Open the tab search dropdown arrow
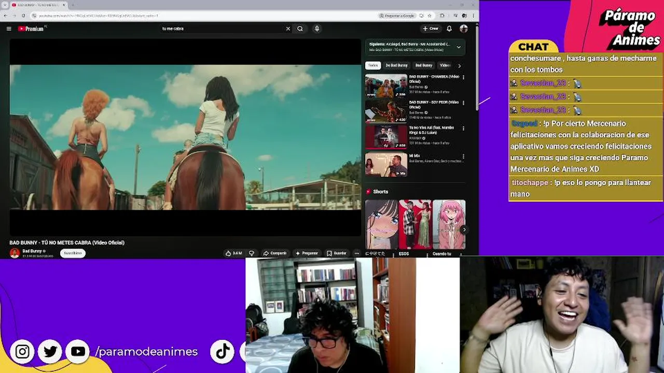 (x=5, y=5)
